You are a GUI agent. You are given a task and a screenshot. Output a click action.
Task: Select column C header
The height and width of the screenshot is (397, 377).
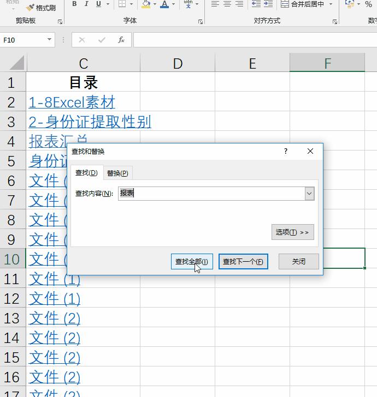click(x=83, y=63)
